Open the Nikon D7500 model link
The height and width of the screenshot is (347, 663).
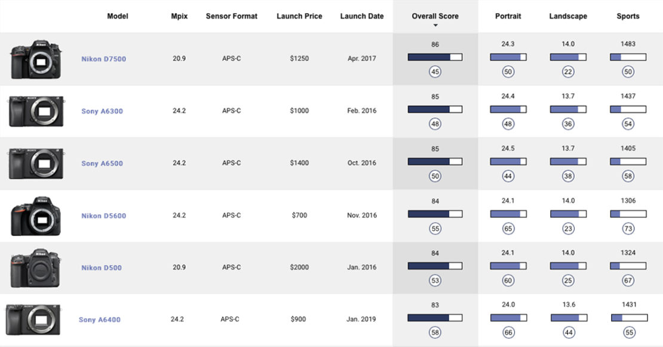103,59
